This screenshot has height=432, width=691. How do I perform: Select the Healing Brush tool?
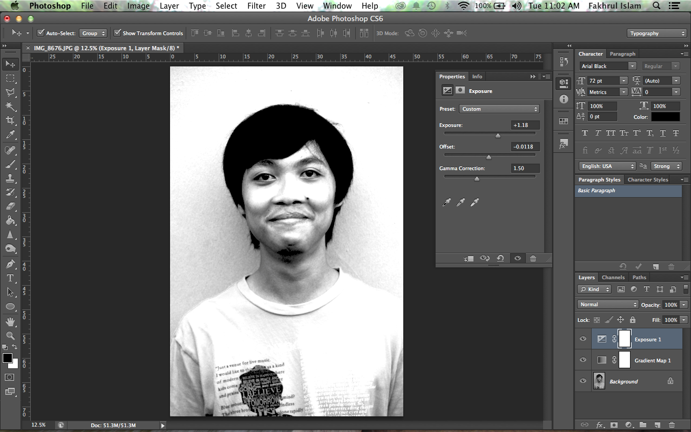[10, 150]
